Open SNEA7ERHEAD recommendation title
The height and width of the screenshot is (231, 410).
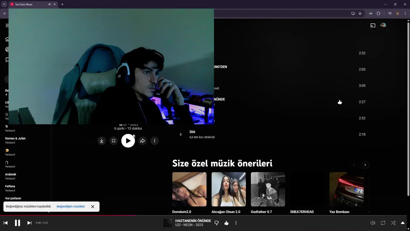[x=302, y=212]
